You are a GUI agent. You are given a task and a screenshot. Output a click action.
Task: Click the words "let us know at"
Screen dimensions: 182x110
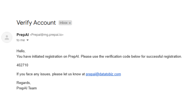(74, 74)
